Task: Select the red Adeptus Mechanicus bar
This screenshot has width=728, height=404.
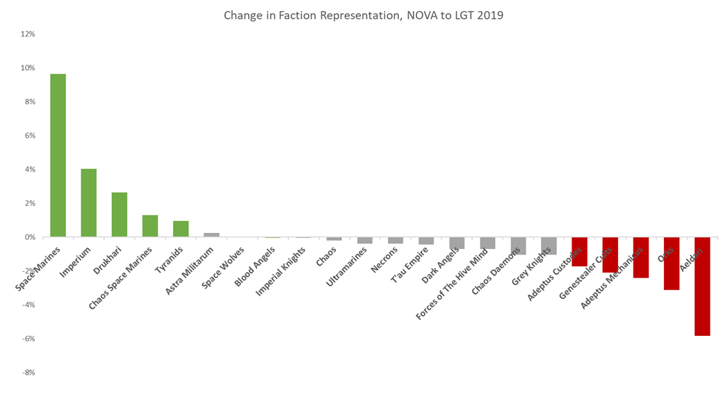Action: point(641,257)
